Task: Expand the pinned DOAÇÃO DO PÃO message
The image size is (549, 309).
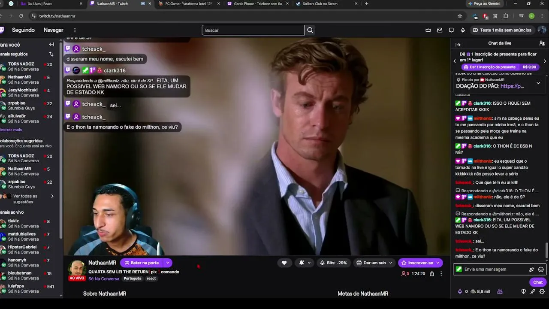Action: point(538,83)
